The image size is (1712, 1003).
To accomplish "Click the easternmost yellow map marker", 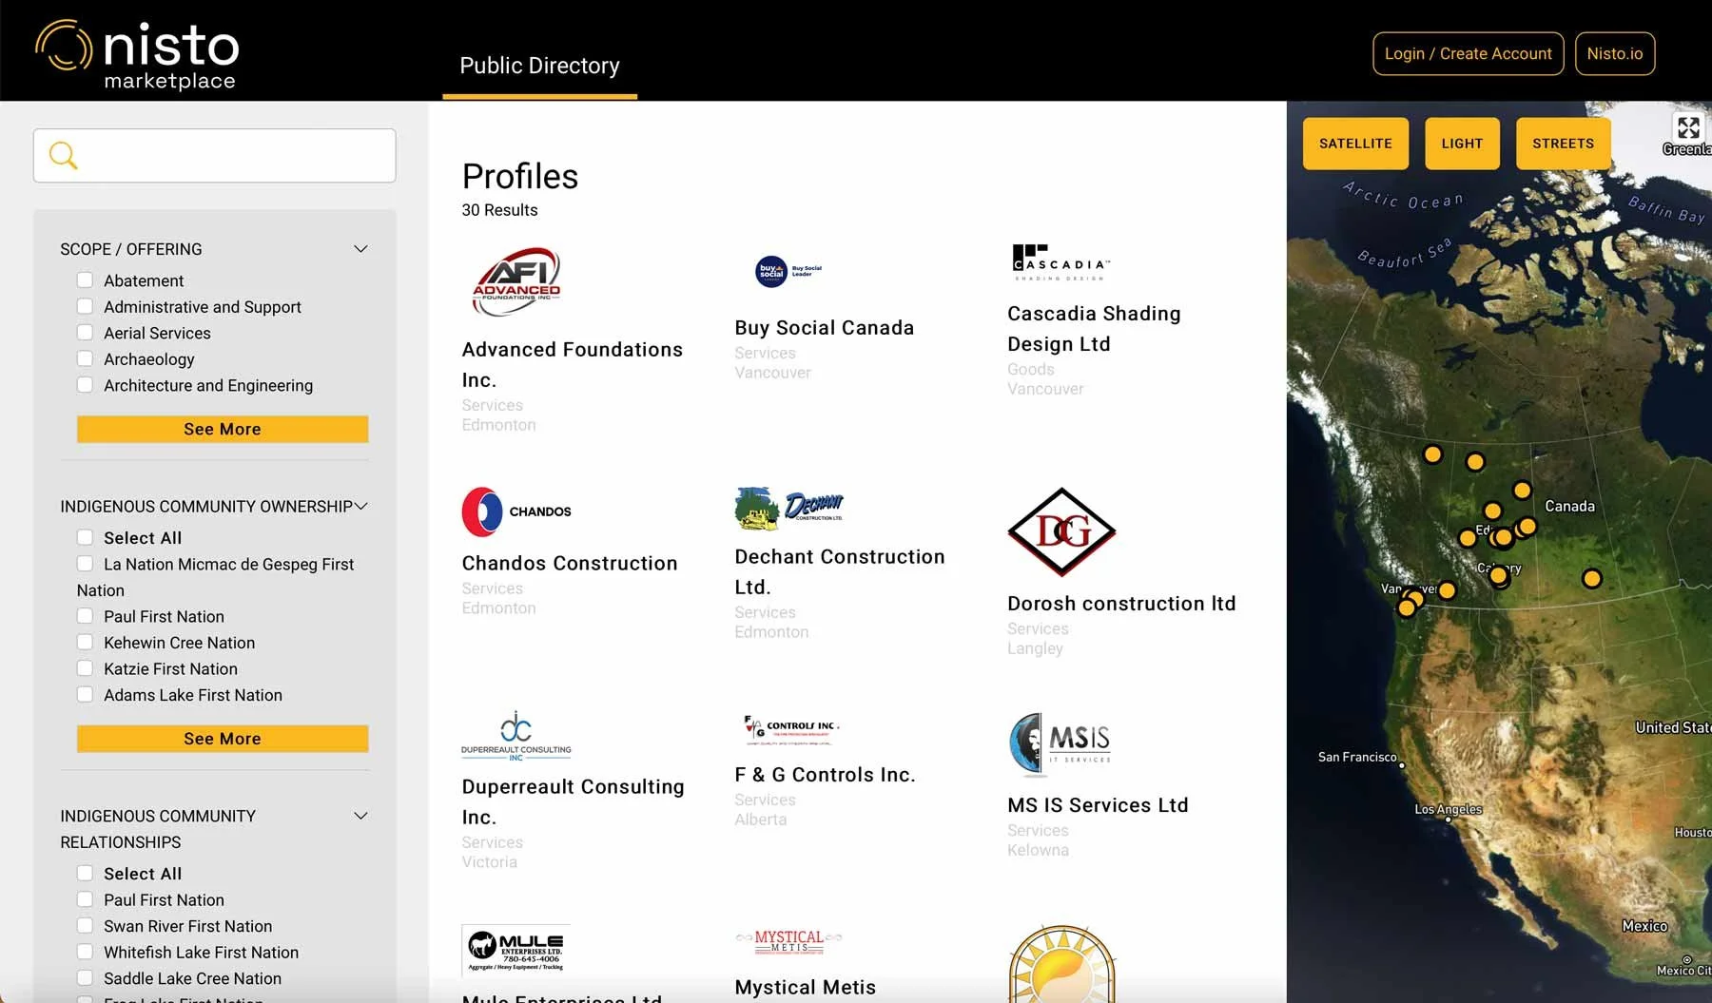I will pyautogui.click(x=1591, y=578).
